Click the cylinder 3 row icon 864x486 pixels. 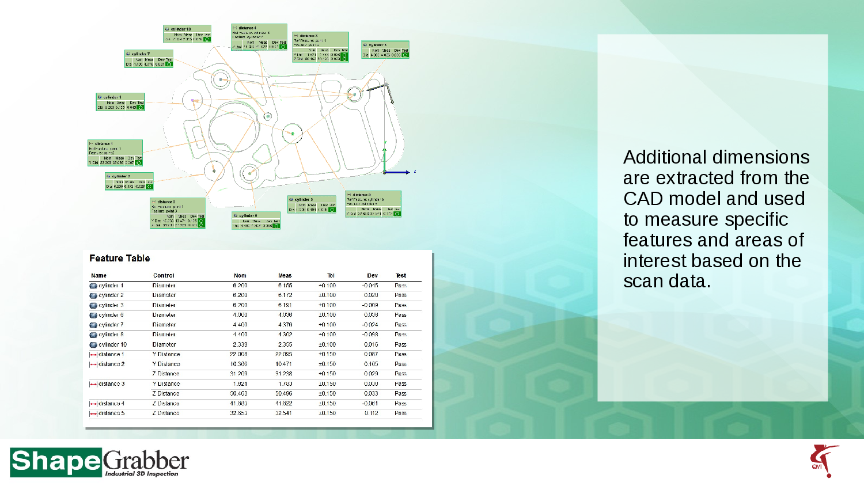tap(93, 305)
